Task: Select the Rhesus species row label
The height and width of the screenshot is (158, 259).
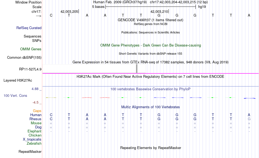Action: [x=35, y=119]
